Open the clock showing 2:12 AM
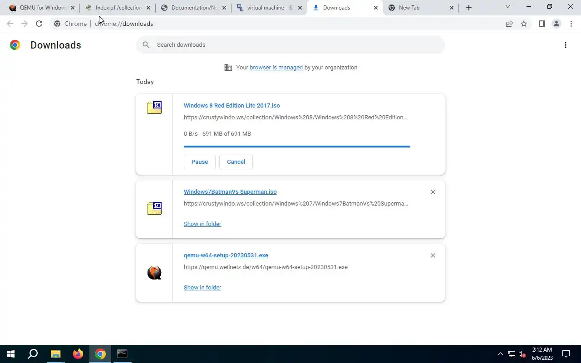The width and height of the screenshot is (581, 363). click(542, 354)
